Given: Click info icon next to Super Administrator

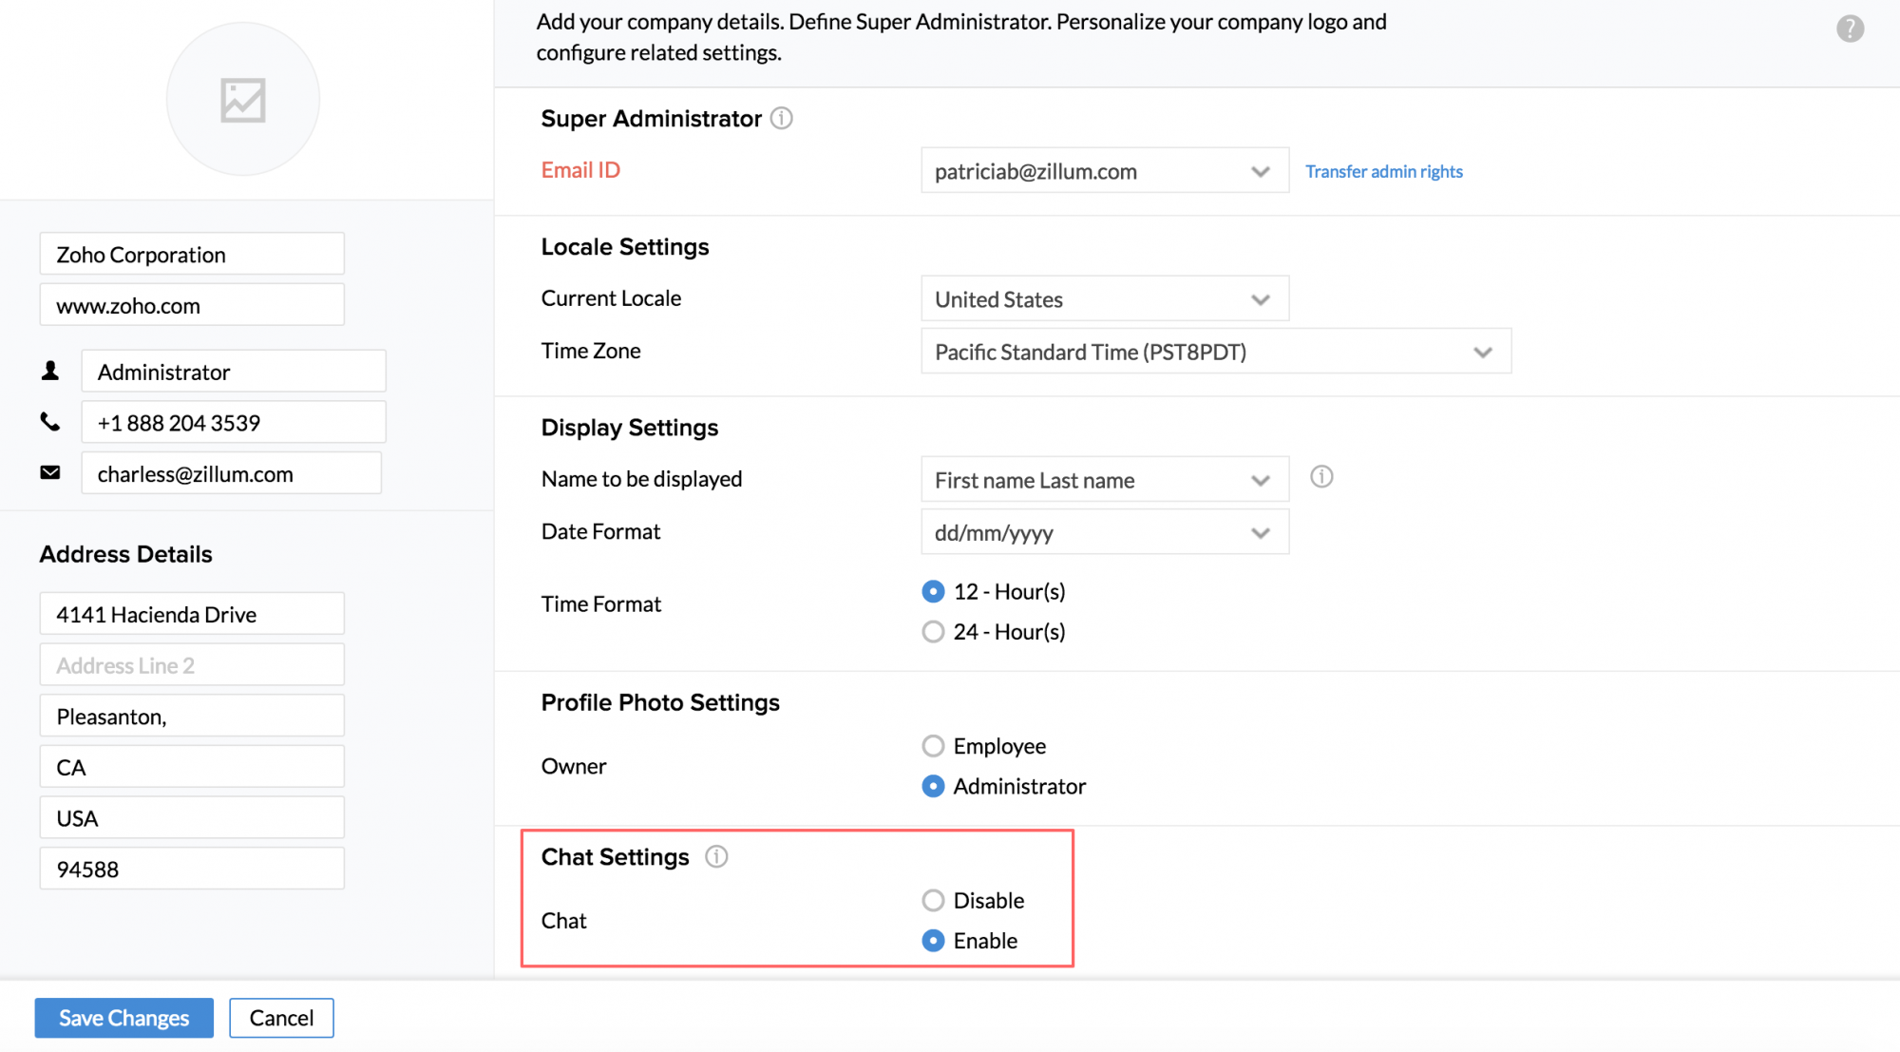Looking at the screenshot, I should (x=781, y=118).
